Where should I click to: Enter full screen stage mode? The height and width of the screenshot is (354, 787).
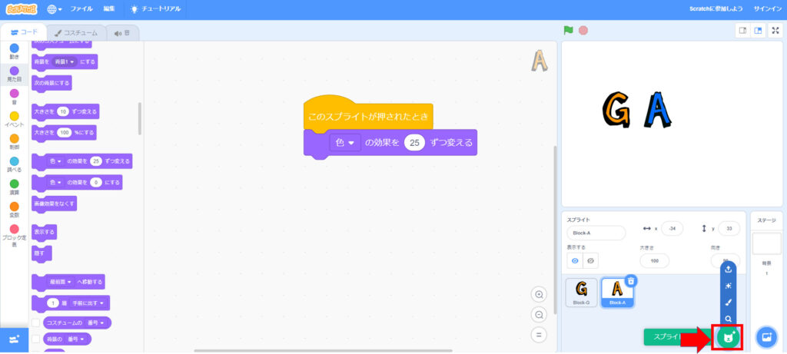pyautogui.click(x=775, y=31)
